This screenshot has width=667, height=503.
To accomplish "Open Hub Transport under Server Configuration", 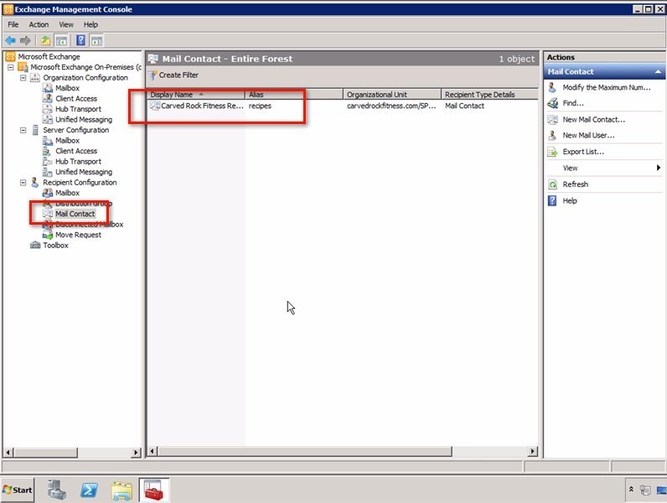I will [x=78, y=162].
